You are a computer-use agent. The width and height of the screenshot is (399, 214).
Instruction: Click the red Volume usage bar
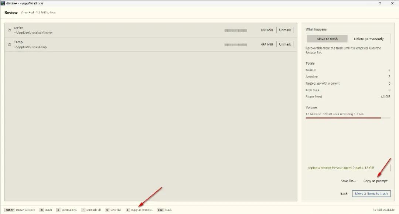pyautogui.click(x=348, y=118)
